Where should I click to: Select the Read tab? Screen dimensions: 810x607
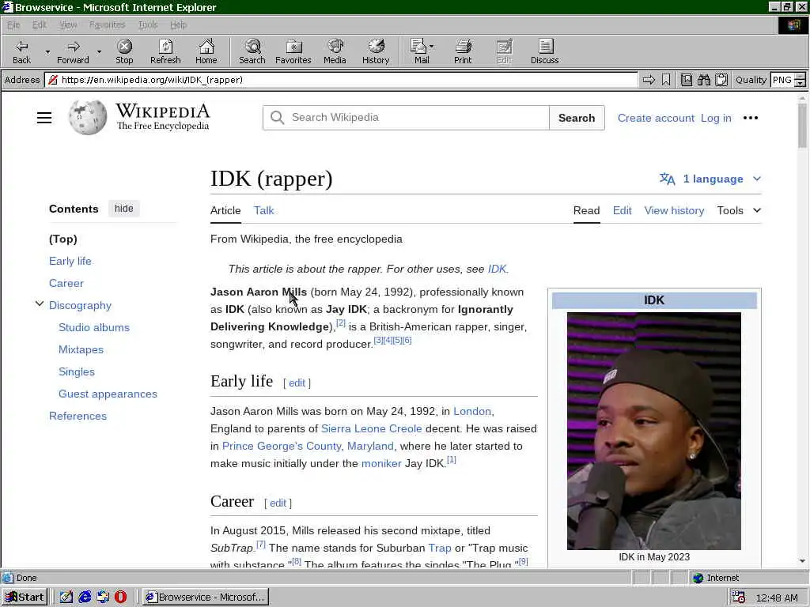586,210
